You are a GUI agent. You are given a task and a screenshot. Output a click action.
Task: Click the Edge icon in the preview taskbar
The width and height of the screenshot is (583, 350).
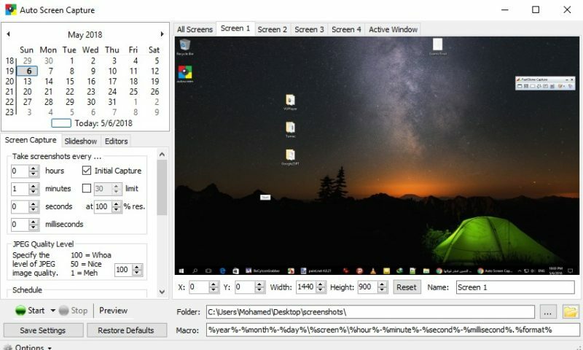222,271
